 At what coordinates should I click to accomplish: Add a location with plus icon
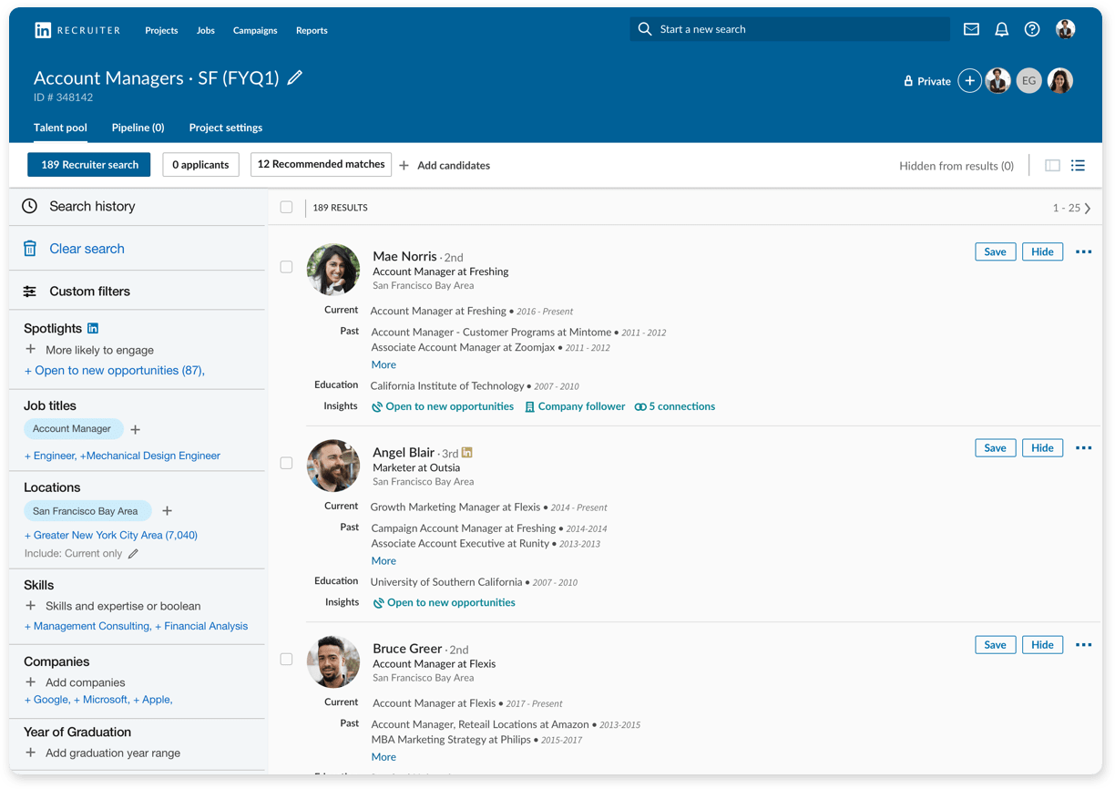click(x=167, y=511)
